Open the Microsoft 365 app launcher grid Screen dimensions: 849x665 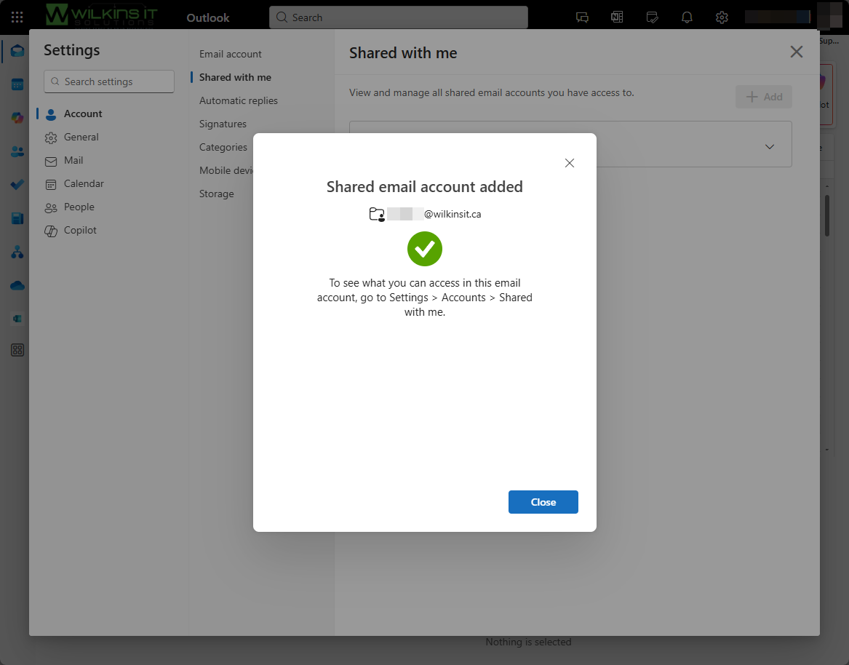point(17,17)
